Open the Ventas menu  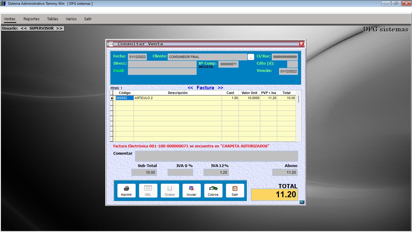click(10, 19)
